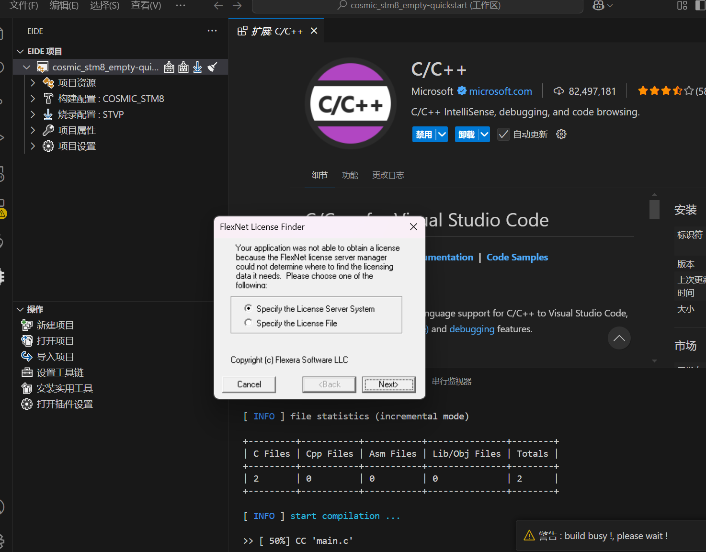Click the customize layout icon at top right
This screenshot has width=706, height=552.
click(x=682, y=6)
